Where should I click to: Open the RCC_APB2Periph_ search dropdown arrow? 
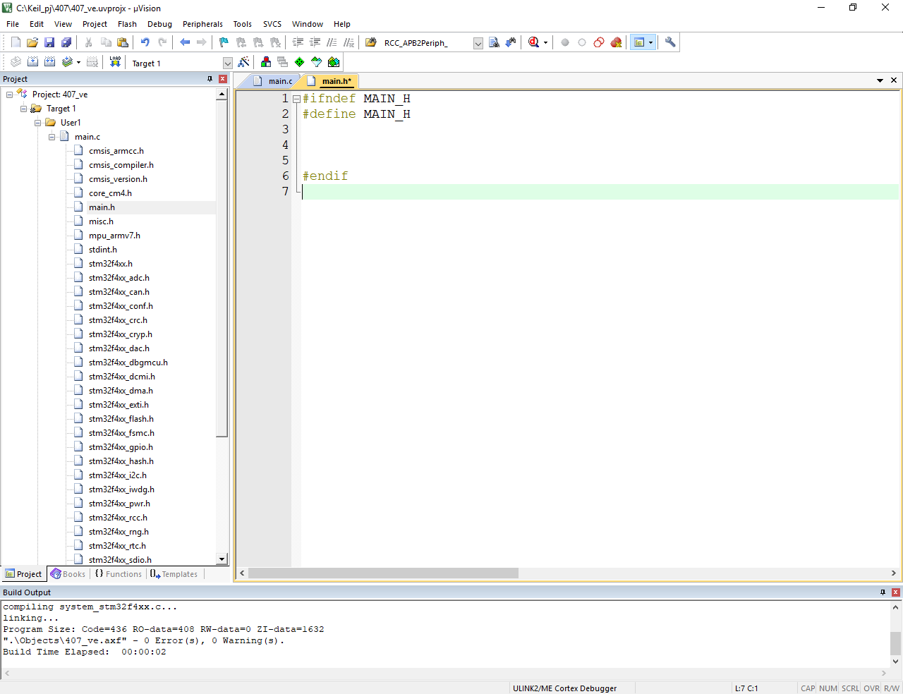tap(478, 43)
